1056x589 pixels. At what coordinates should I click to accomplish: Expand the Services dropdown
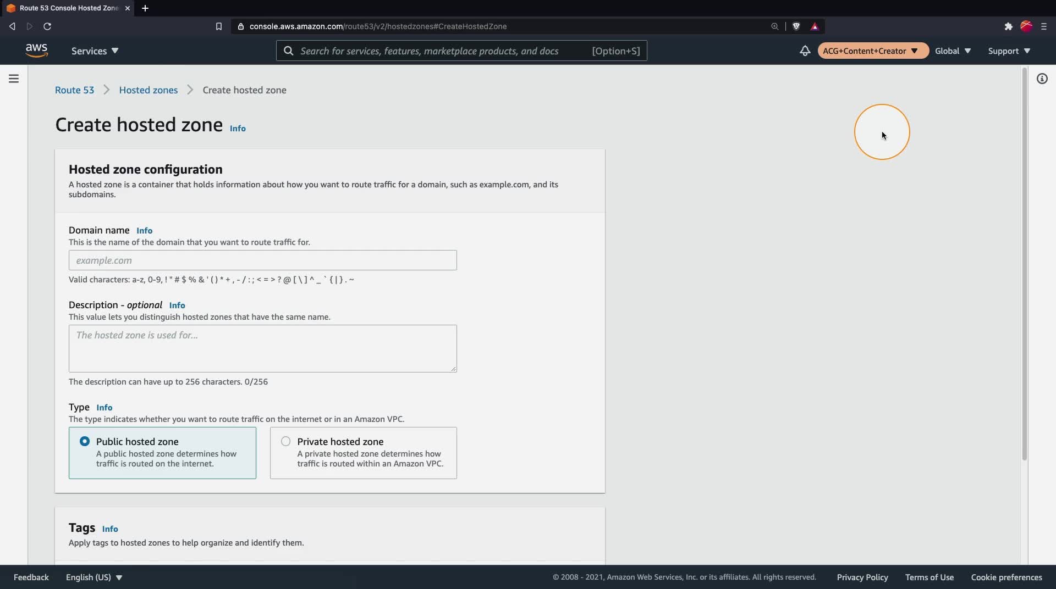tap(95, 51)
